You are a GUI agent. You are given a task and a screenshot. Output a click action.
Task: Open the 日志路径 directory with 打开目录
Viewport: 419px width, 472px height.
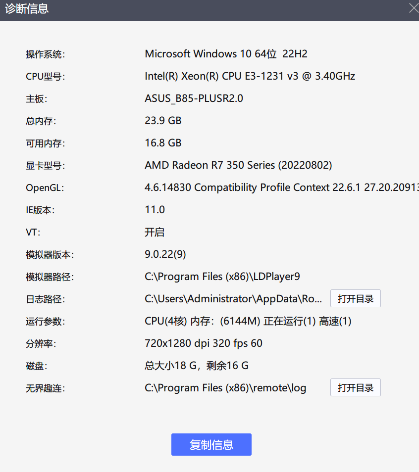356,298
